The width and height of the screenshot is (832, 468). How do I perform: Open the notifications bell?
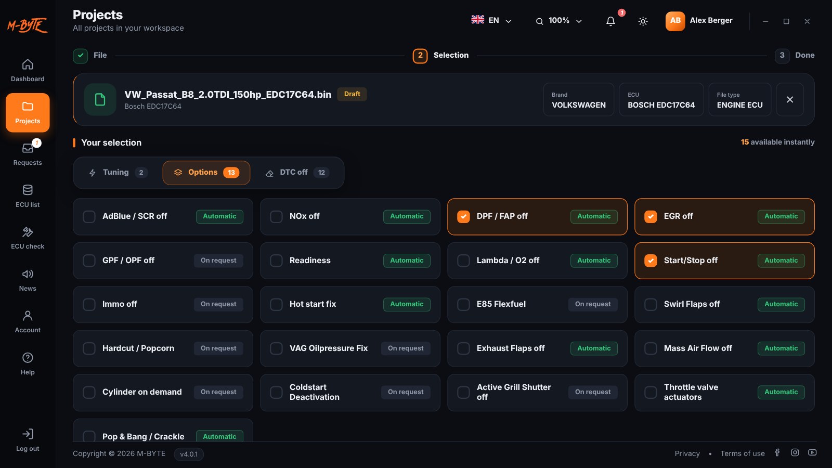610,21
